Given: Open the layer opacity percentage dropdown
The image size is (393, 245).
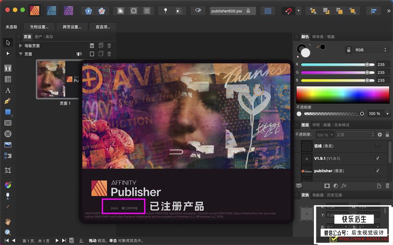Looking at the screenshot, I should (325, 135).
